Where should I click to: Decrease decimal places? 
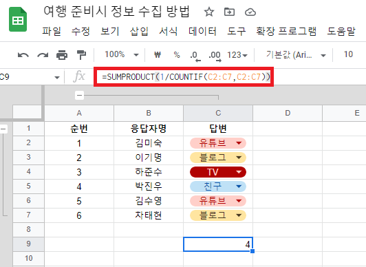(195, 56)
